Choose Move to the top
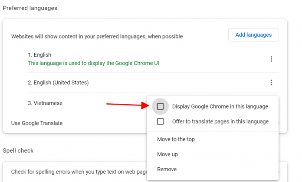This screenshot has width=302, height=182. click(x=176, y=139)
